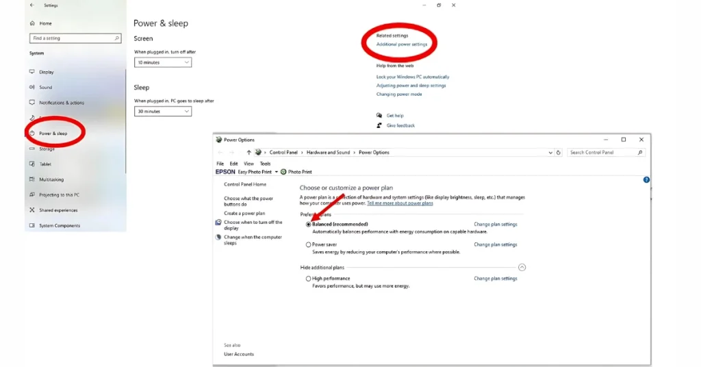Image resolution: width=701 pixels, height=367 pixels.
Task: Click the Photo Print green icon
Action: tap(283, 172)
